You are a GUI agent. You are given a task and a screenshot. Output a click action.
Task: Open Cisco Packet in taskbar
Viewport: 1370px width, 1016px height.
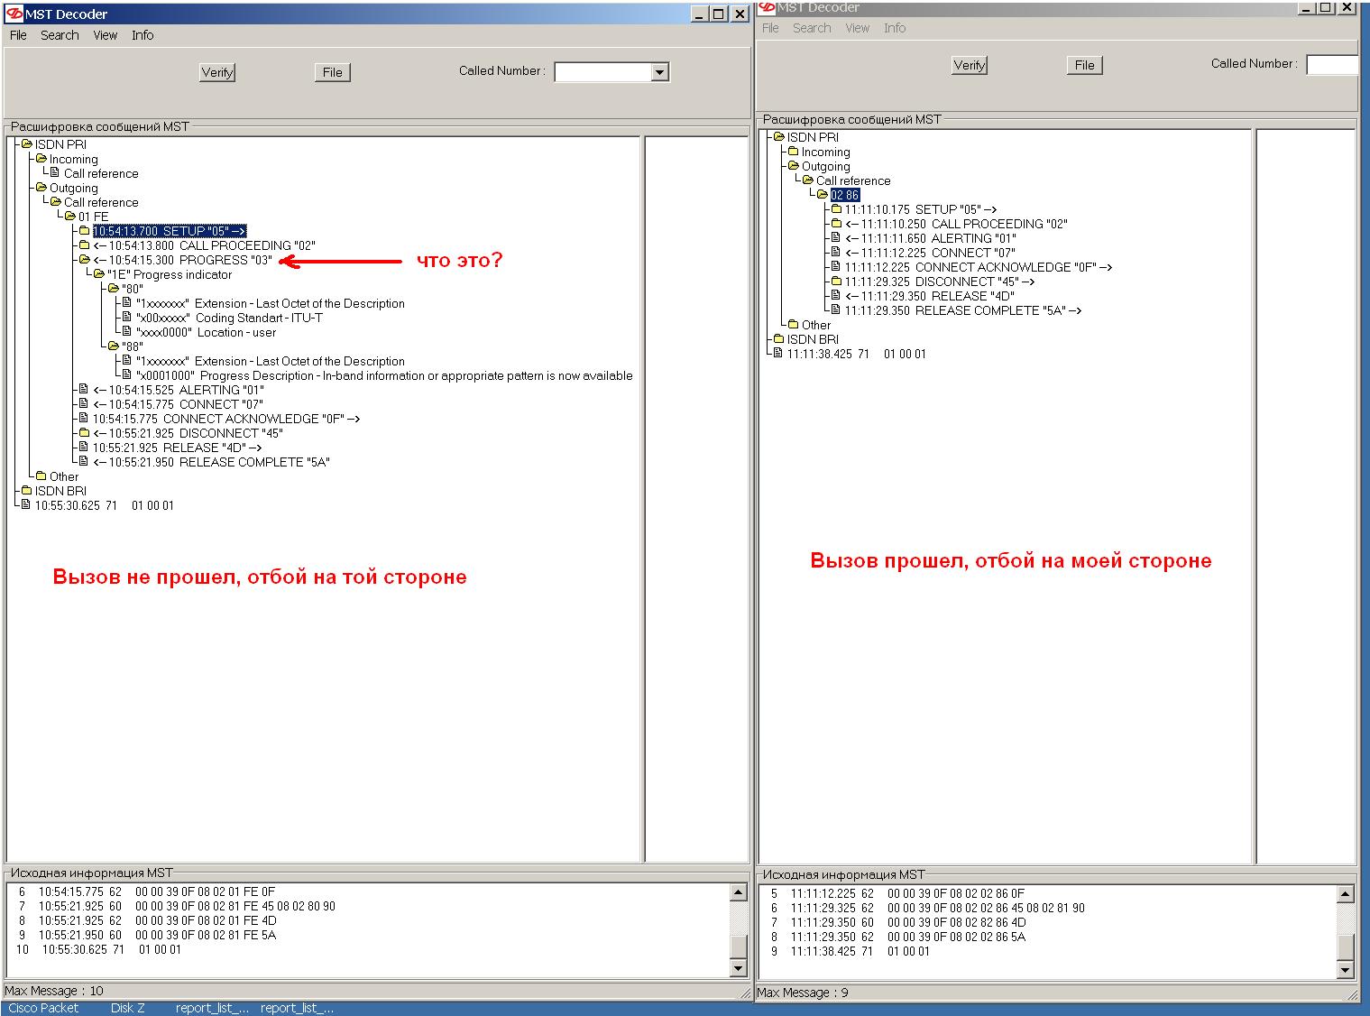click(43, 1008)
